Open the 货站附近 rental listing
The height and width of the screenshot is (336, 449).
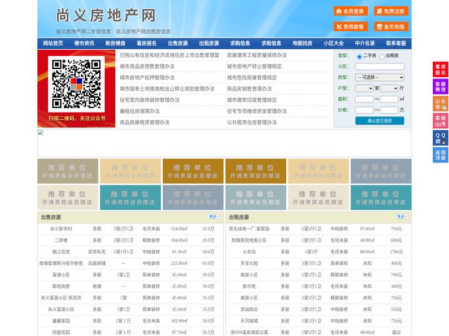pos(249,309)
